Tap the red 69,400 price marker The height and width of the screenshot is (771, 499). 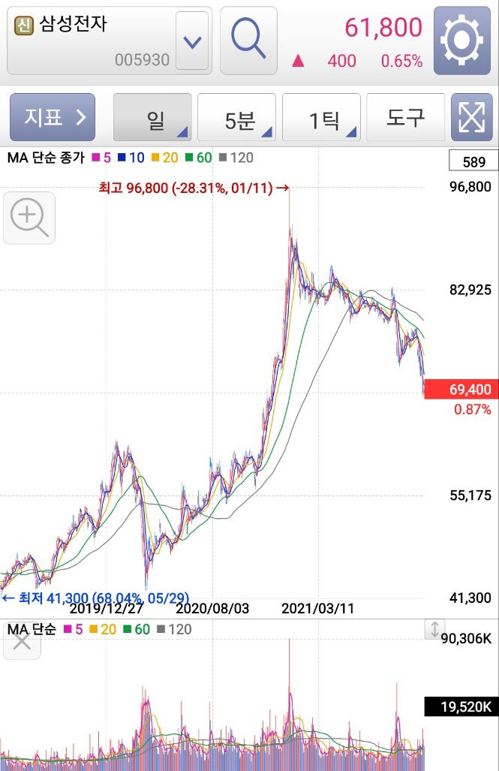(x=461, y=389)
